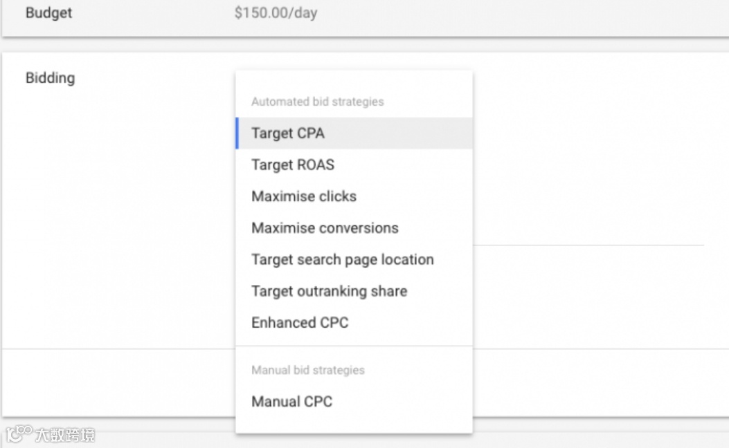Click the Budget section label
Image resolution: width=729 pixels, height=448 pixels.
click(48, 13)
